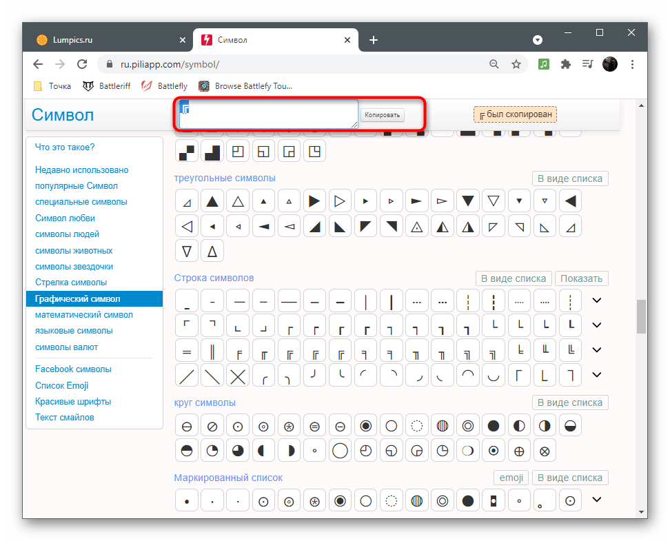Open a new browser tab
The height and width of the screenshot is (541, 670).
coord(374,40)
